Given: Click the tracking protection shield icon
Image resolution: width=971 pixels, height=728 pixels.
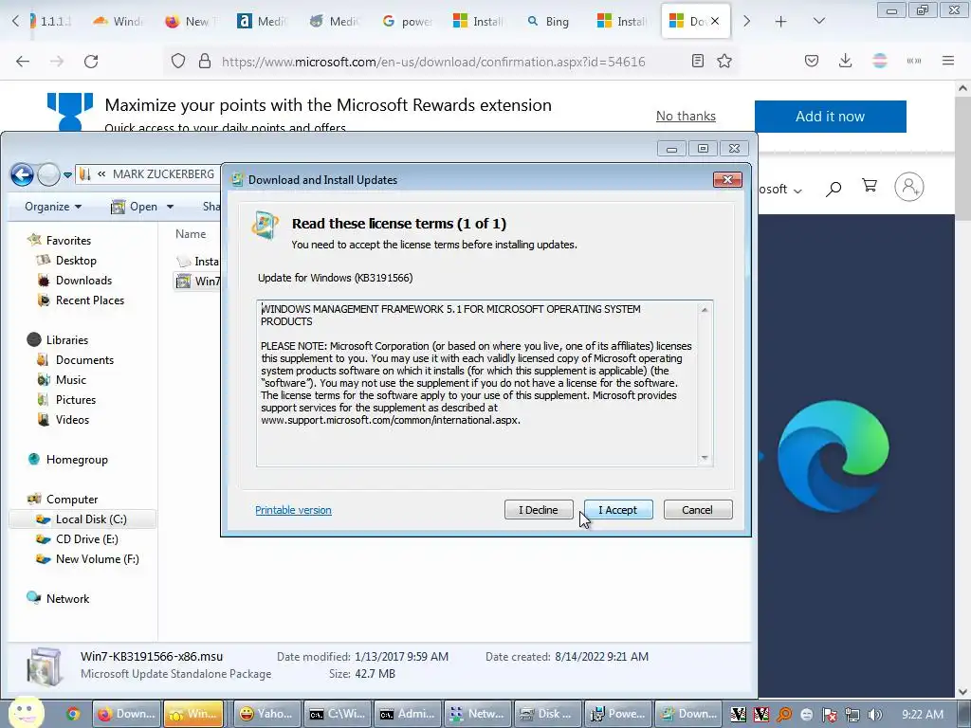Looking at the screenshot, I should click(177, 62).
